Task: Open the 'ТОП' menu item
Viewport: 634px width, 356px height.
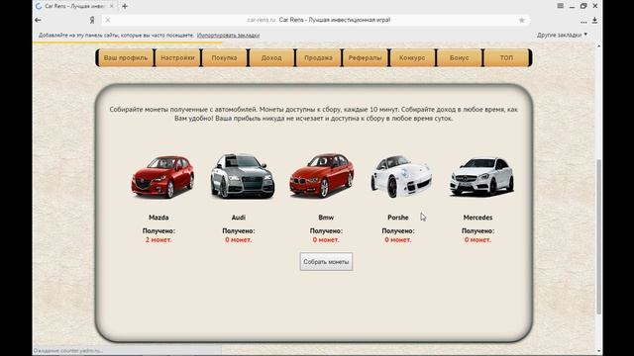Action: tap(506, 57)
